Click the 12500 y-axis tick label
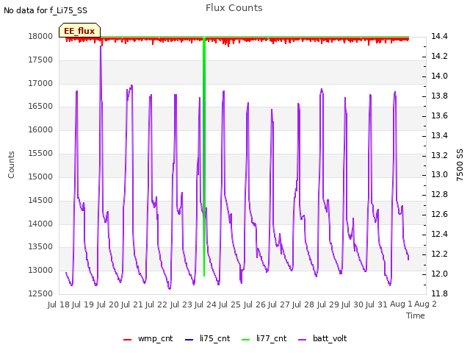470x353 pixels. tap(40, 293)
